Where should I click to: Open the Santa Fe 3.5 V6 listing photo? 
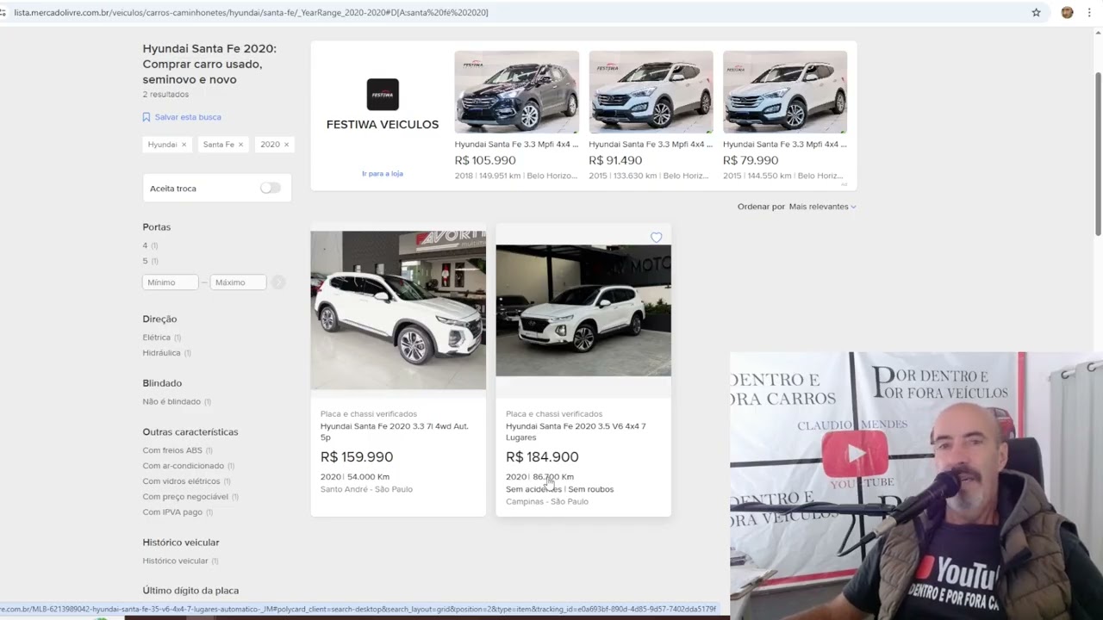click(583, 310)
